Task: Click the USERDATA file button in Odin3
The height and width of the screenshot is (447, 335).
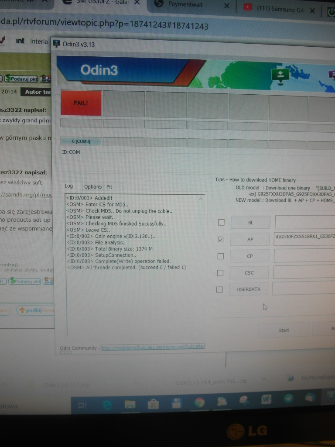Action: [248, 289]
